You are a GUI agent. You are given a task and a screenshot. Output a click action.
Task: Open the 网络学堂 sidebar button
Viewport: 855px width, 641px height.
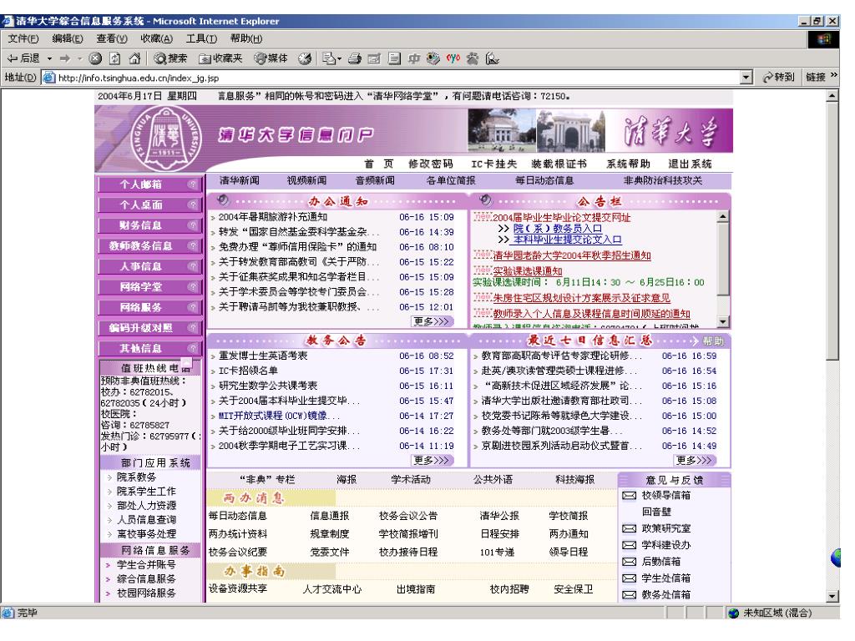[149, 287]
